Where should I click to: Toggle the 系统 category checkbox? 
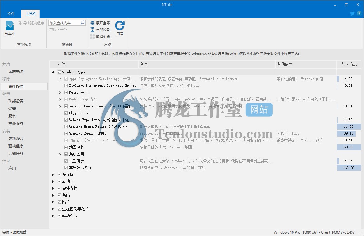pyautogui.click(x=59, y=195)
